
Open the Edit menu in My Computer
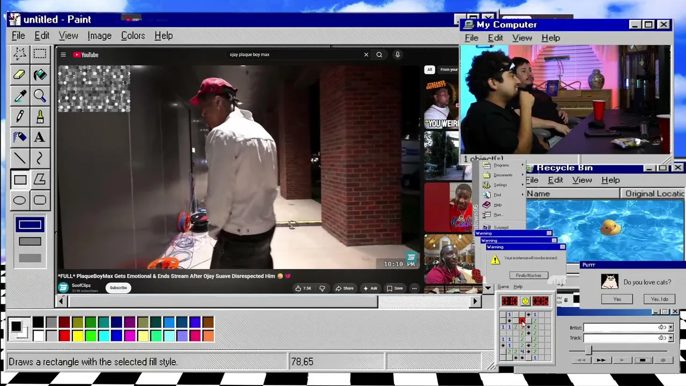[x=495, y=38]
